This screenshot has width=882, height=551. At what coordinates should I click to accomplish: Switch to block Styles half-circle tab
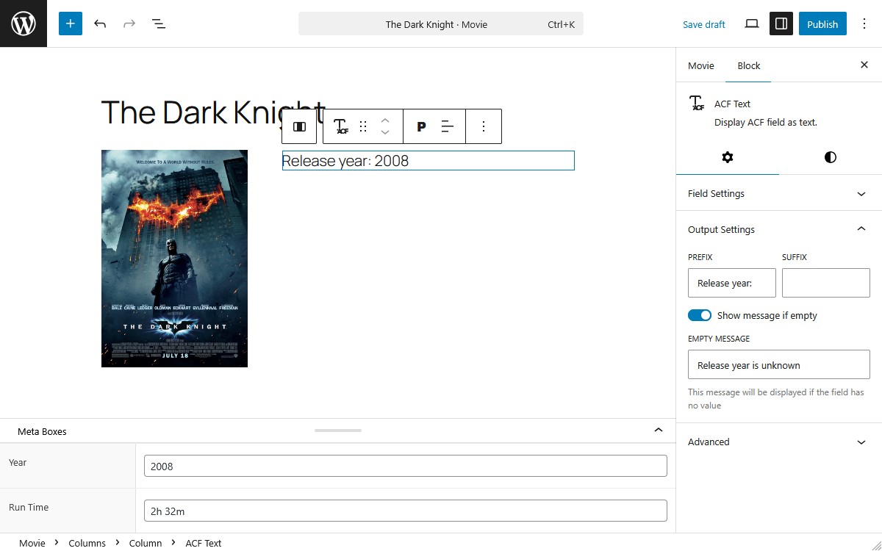830,157
